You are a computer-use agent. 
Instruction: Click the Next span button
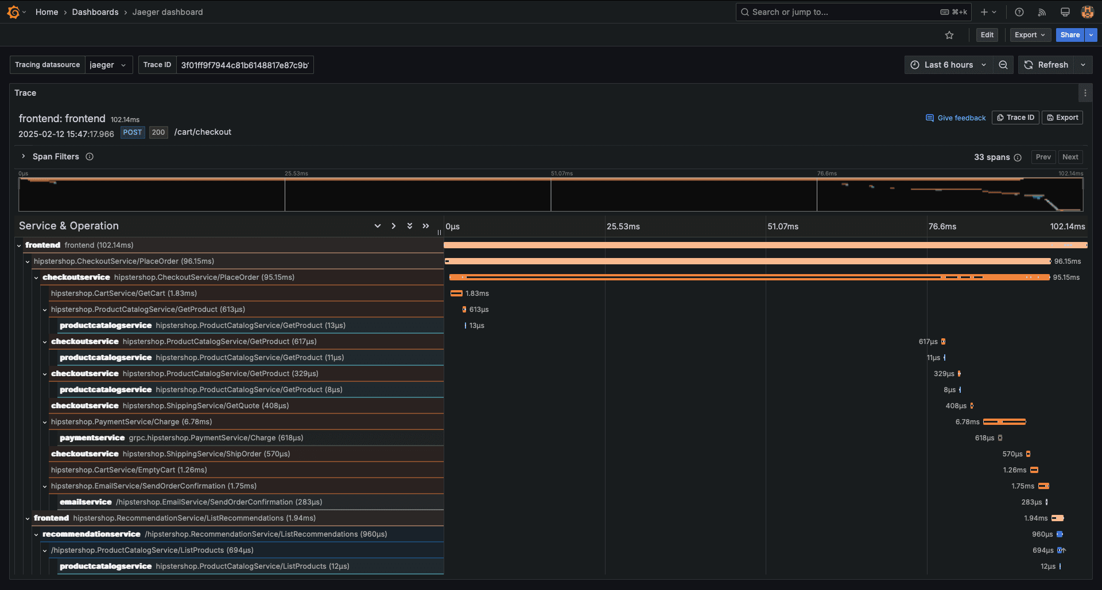(1070, 157)
